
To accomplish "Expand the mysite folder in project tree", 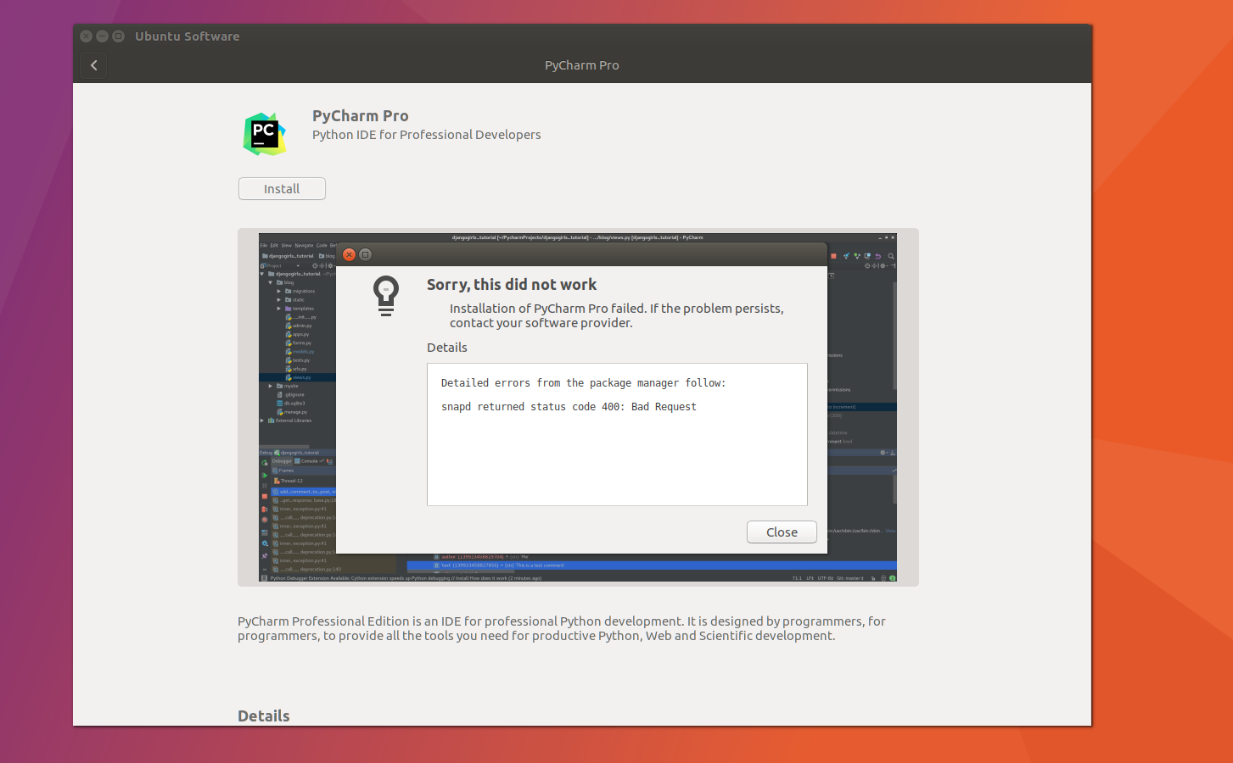I will [x=271, y=386].
